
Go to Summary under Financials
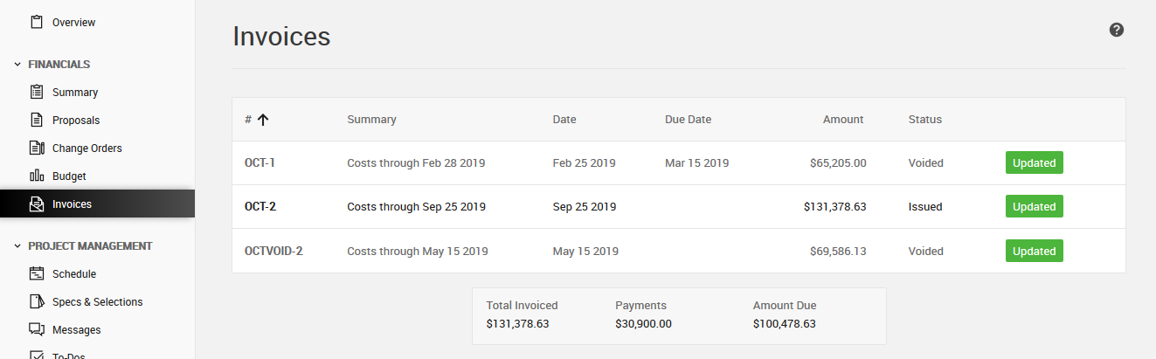click(75, 92)
